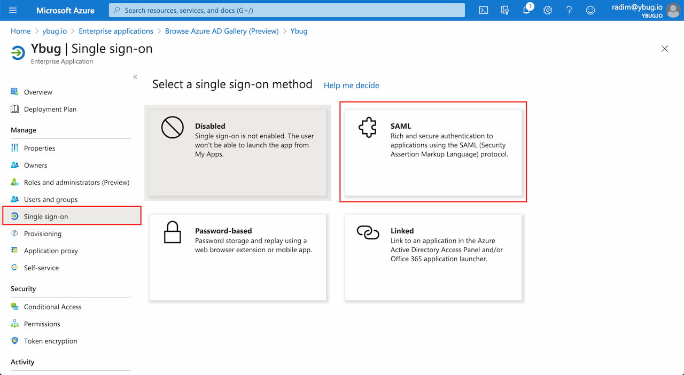Click the Token encryption shield icon
684x375 pixels.
click(14, 341)
